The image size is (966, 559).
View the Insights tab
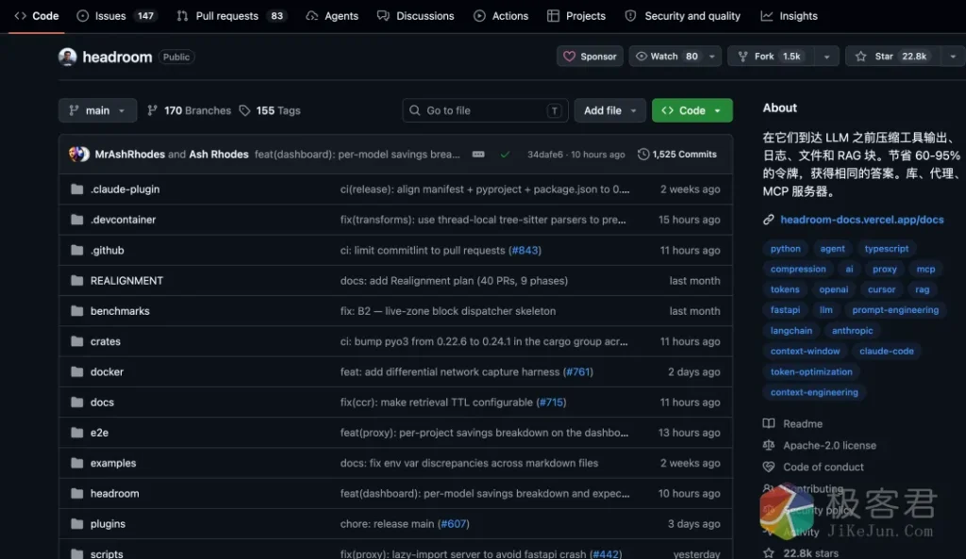click(x=790, y=16)
